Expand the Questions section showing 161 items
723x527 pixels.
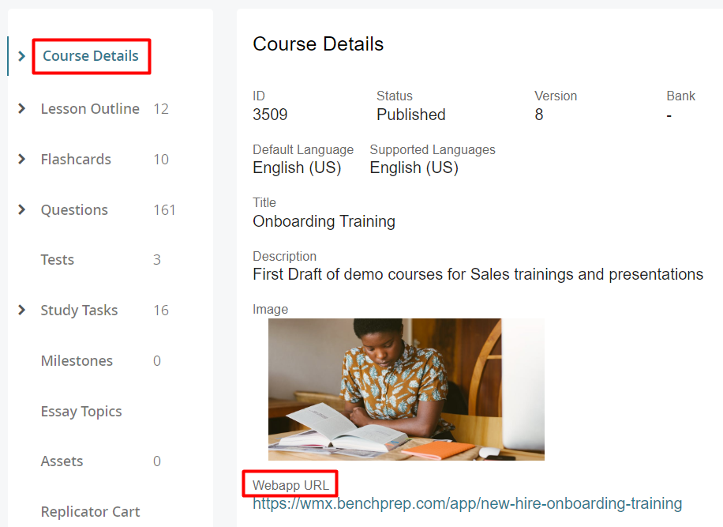(x=74, y=210)
